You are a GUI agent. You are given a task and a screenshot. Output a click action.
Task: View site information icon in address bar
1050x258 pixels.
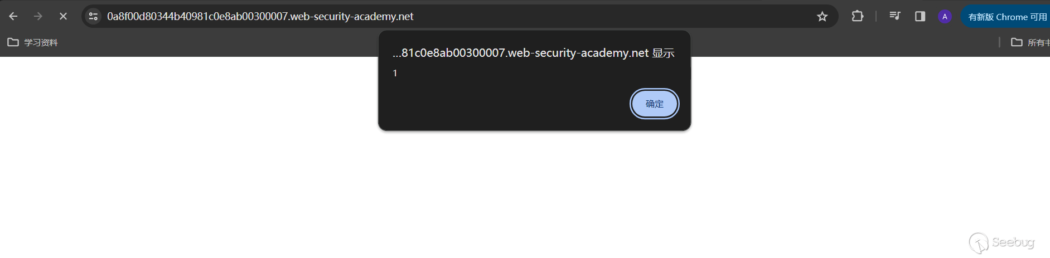94,17
